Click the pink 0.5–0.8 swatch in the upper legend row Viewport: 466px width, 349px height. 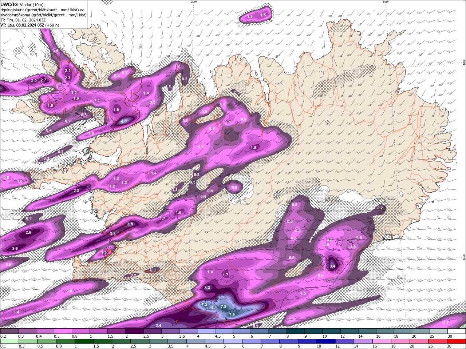[63, 331]
